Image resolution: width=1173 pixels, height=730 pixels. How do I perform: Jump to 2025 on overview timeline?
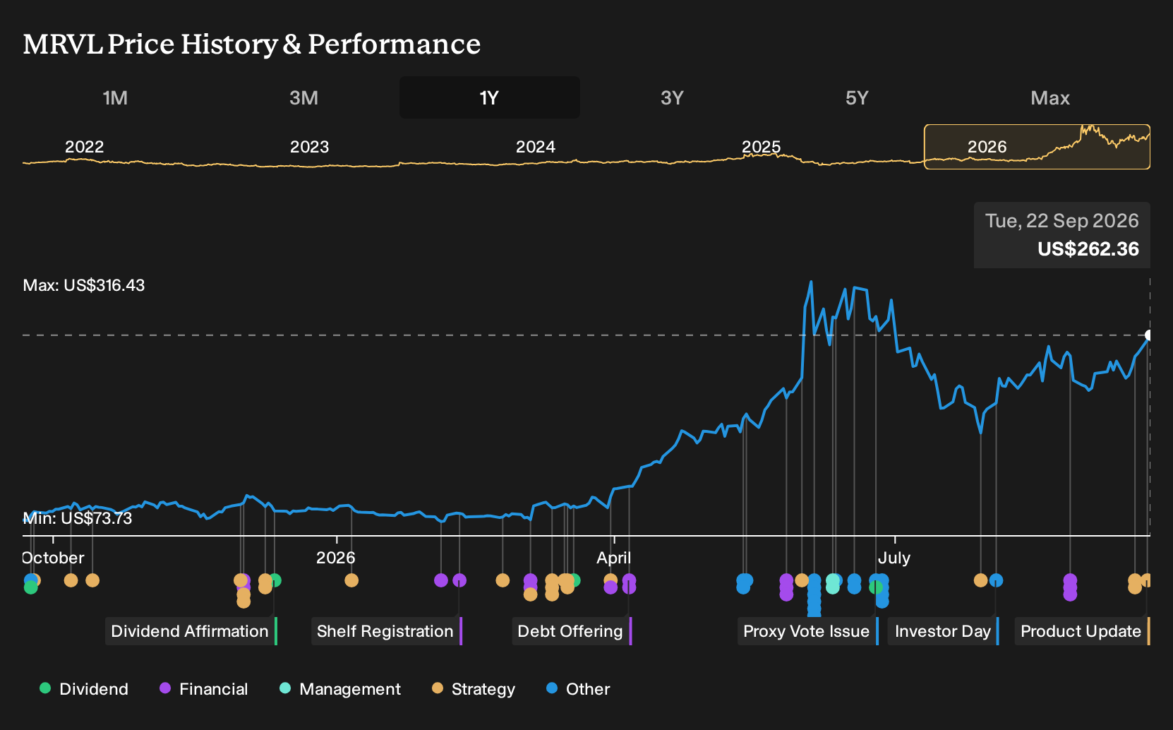761,147
